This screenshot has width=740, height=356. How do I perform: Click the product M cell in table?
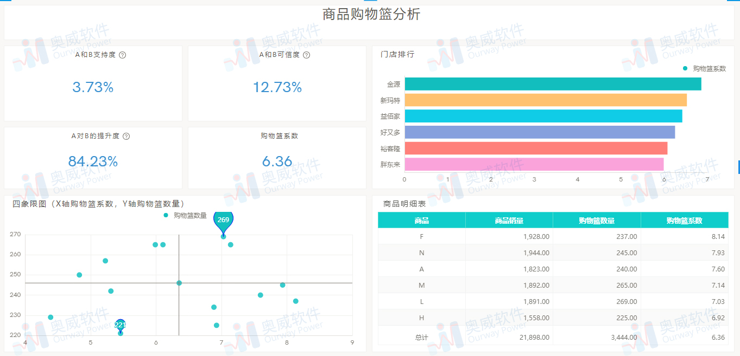[x=422, y=286]
